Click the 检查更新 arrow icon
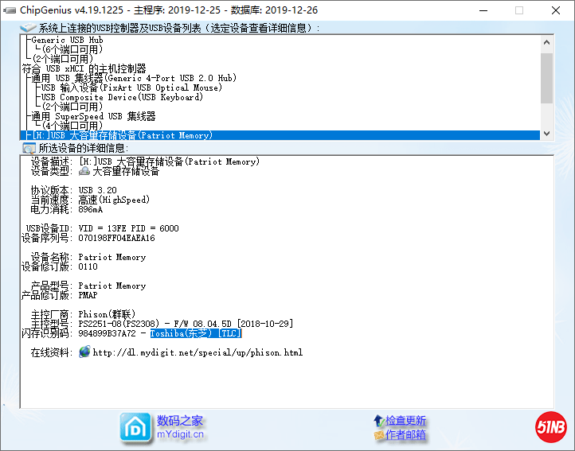Image resolution: width=575 pixels, height=451 pixels. tap(378, 421)
